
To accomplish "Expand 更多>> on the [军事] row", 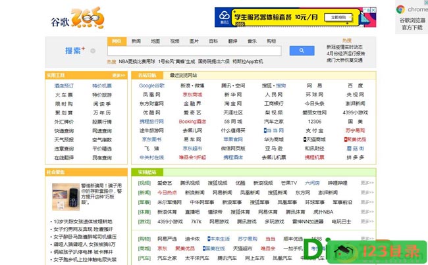I will pyautogui.click(x=367, y=202).
